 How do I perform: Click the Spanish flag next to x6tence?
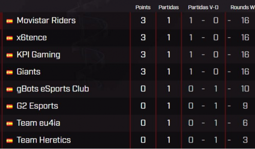pos(10,38)
